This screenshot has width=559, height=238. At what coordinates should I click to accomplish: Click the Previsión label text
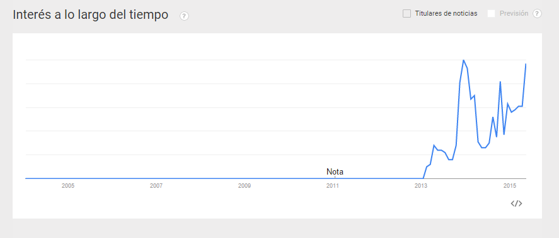coord(514,14)
